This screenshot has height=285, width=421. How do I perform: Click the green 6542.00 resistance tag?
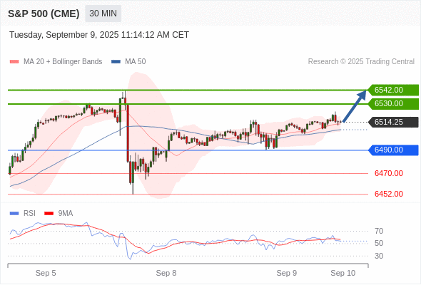point(393,90)
